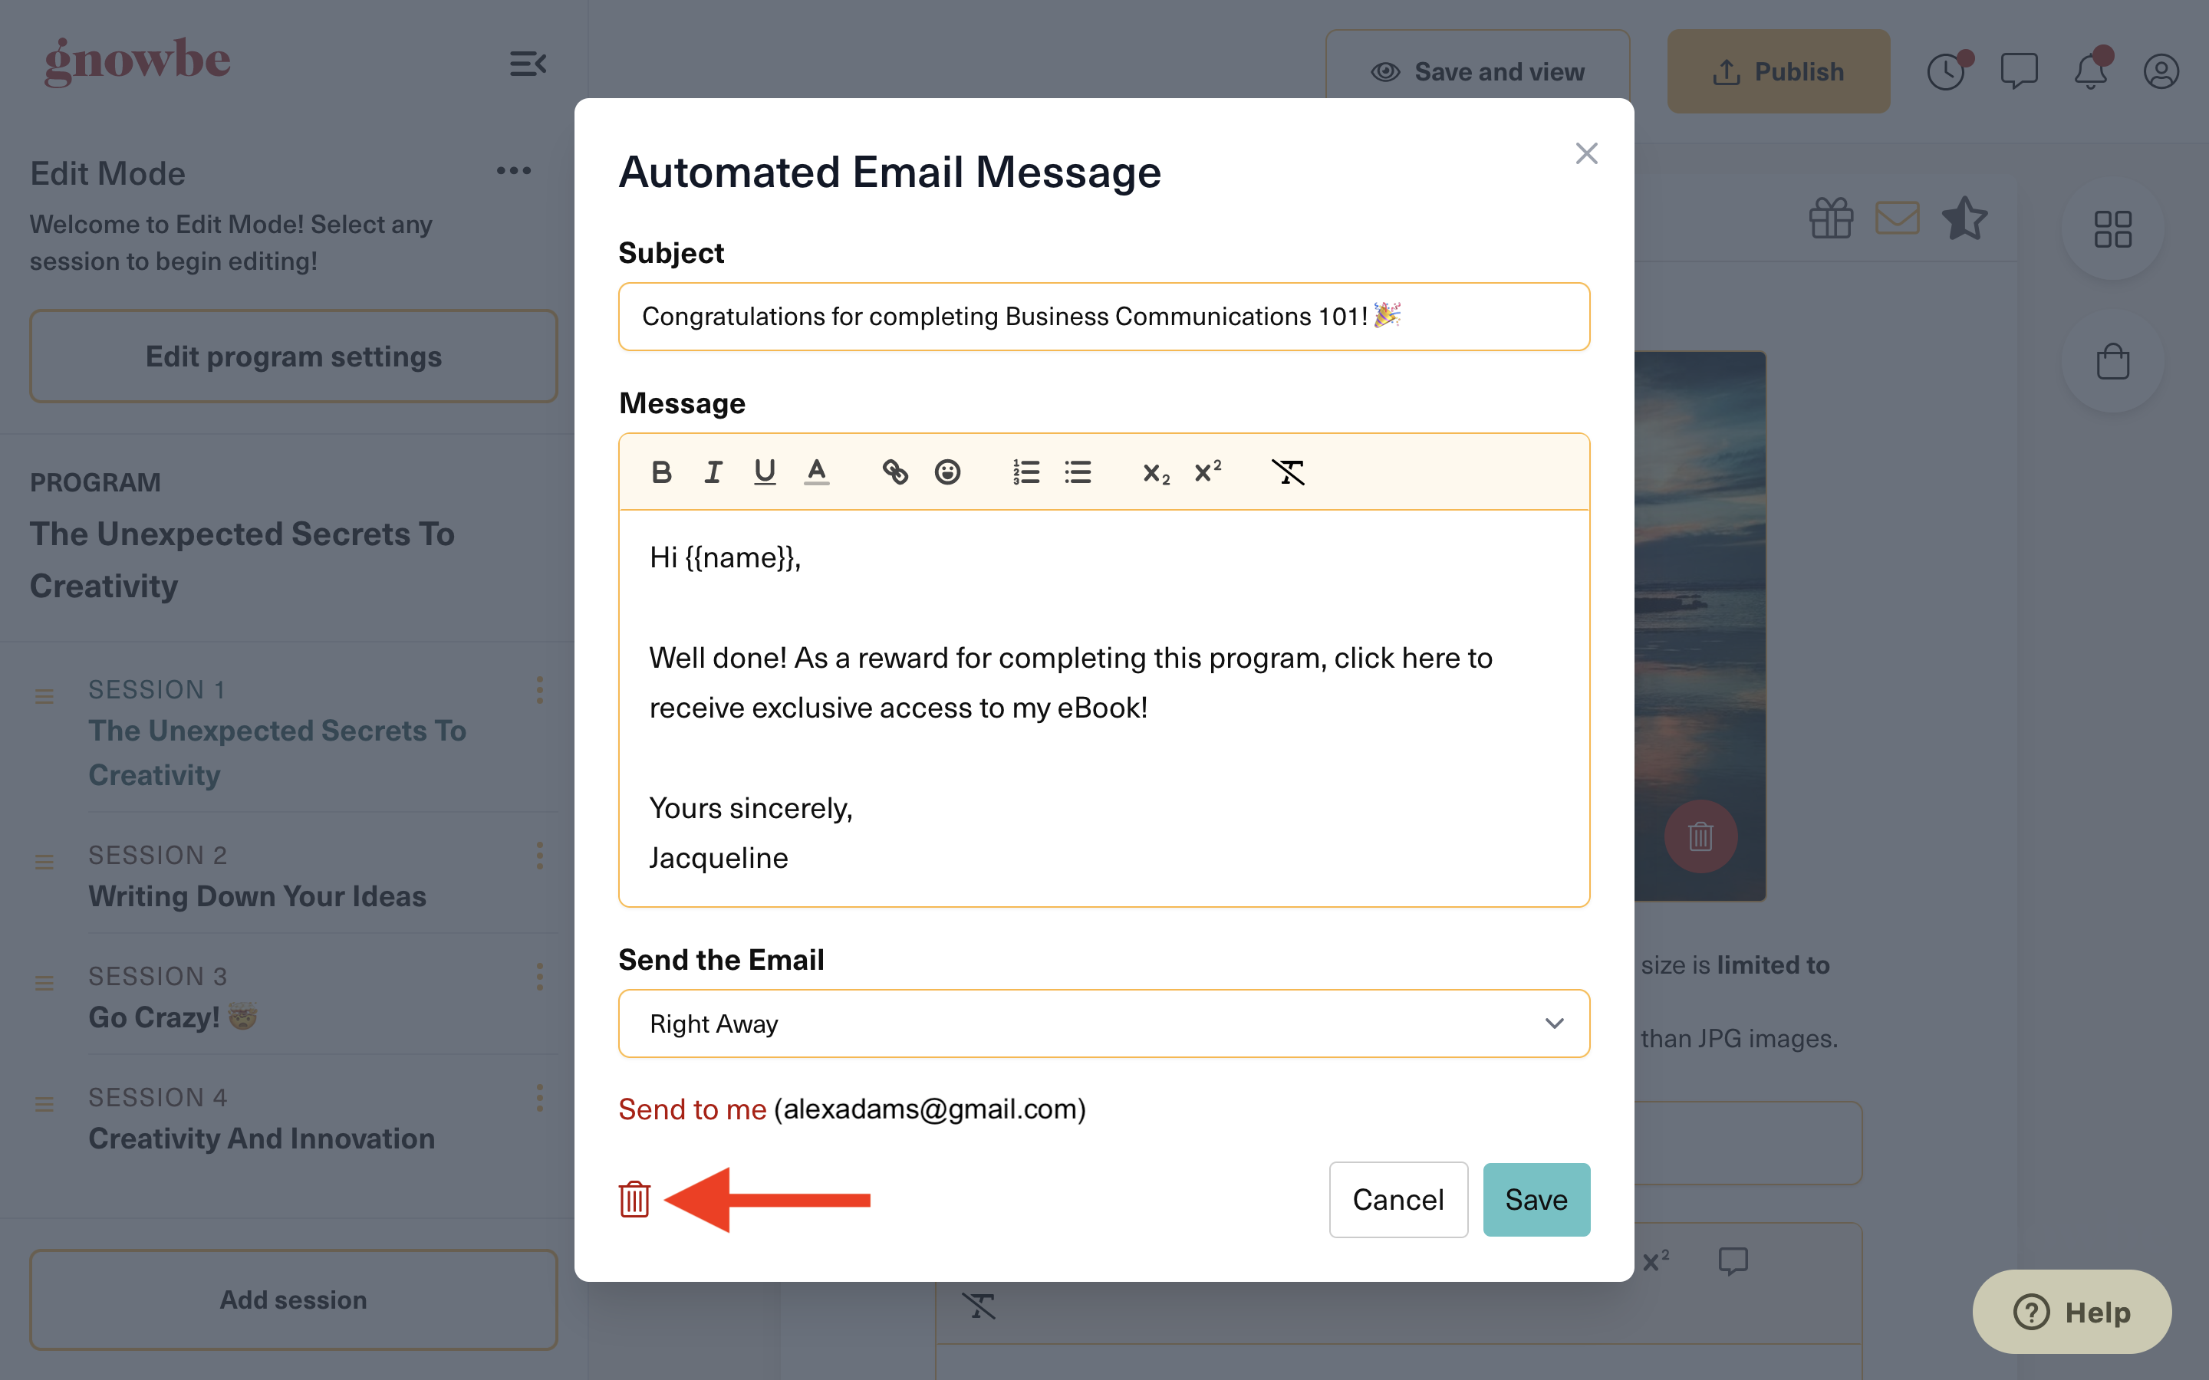Image resolution: width=2209 pixels, height=1380 pixels.
Task: Select Session 1 The Unexpected Secrets To Creativity
Action: 278,752
